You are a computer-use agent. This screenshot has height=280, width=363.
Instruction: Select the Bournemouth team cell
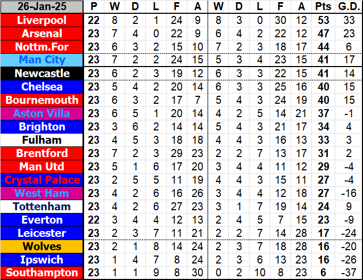(x=42, y=100)
